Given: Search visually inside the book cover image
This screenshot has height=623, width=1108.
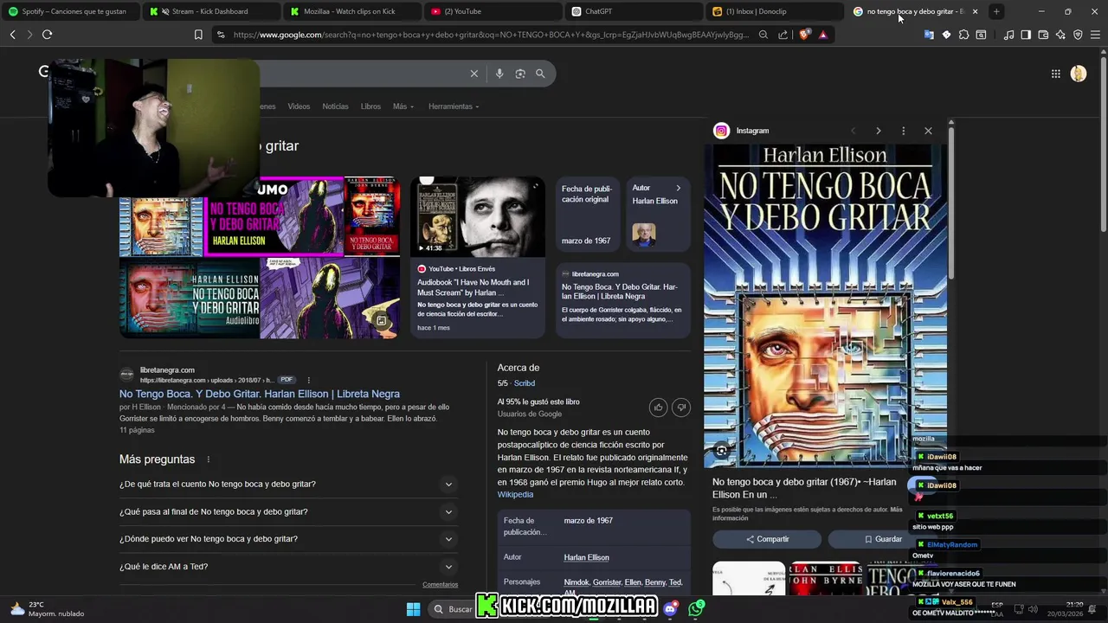Looking at the screenshot, I should [x=721, y=450].
